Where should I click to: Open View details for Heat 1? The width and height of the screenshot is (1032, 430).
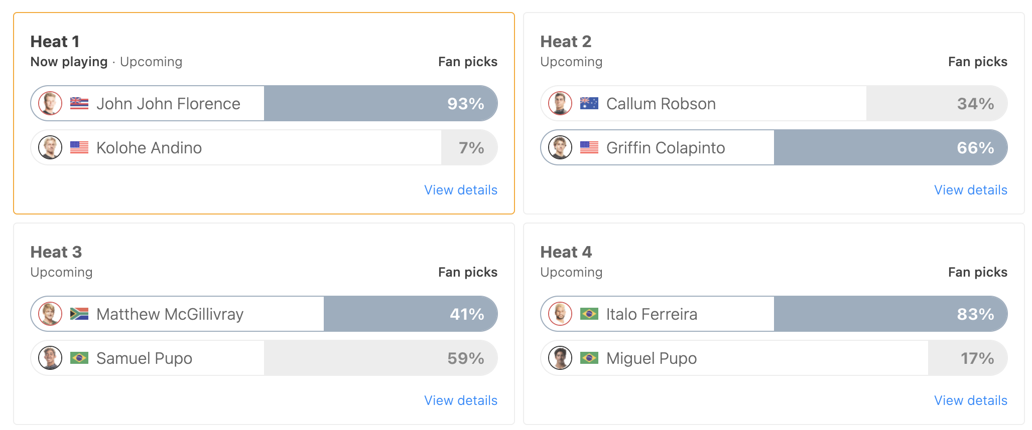[x=461, y=190]
